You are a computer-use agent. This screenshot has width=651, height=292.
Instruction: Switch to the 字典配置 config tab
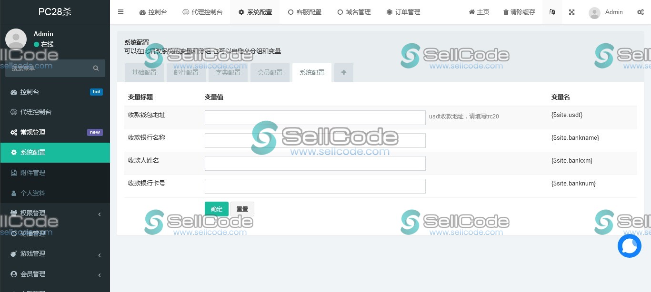pos(228,72)
